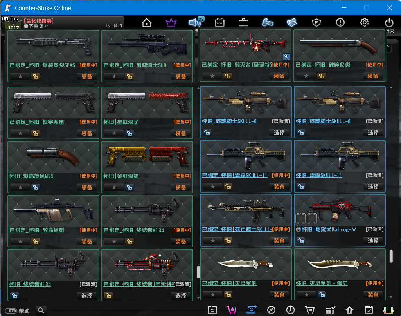Toggle the lock on 致命蝎刺 card

pyautogui.click(x=36, y=242)
